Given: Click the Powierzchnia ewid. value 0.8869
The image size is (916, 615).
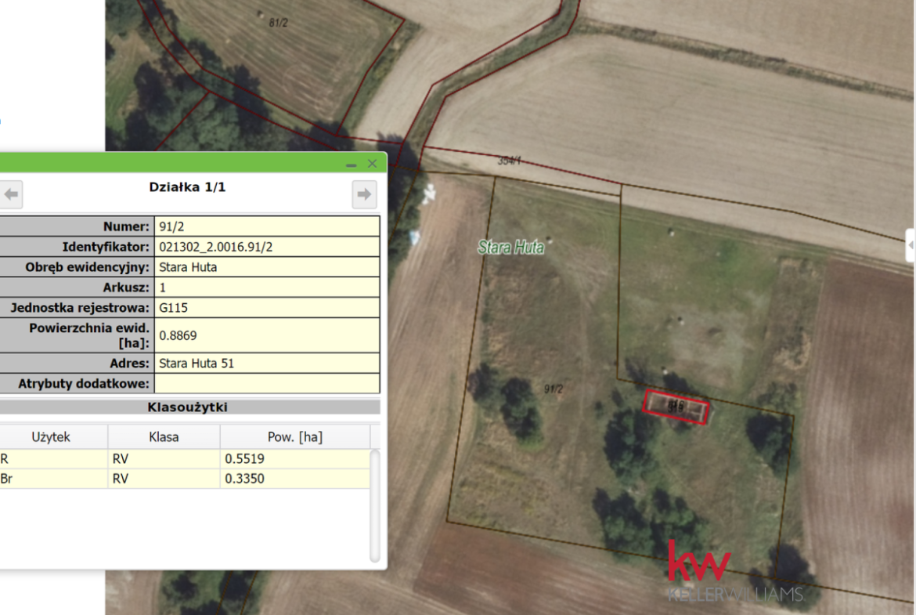Looking at the screenshot, I should click(x=178, y=335).
